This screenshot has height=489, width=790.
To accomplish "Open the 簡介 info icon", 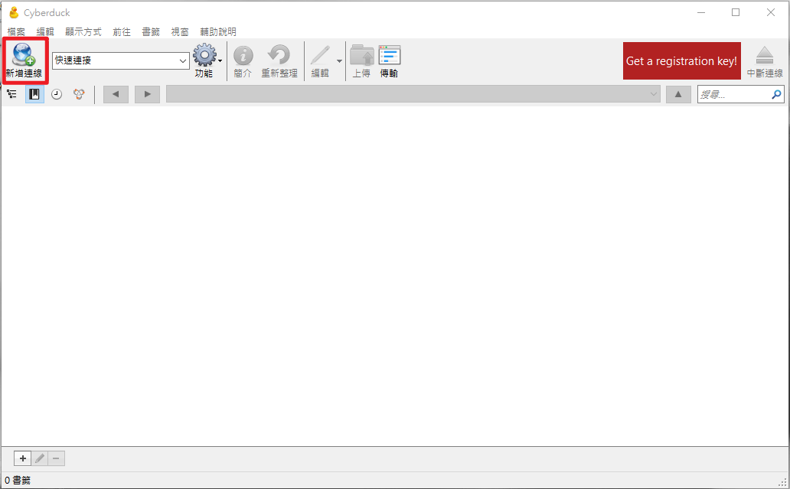I will (243, 55).
